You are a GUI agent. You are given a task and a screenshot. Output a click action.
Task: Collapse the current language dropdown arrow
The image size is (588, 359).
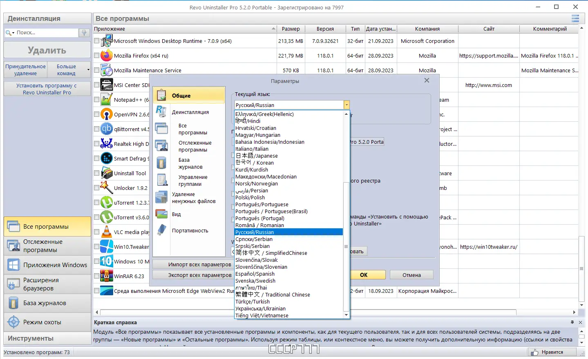coord(347,105)
